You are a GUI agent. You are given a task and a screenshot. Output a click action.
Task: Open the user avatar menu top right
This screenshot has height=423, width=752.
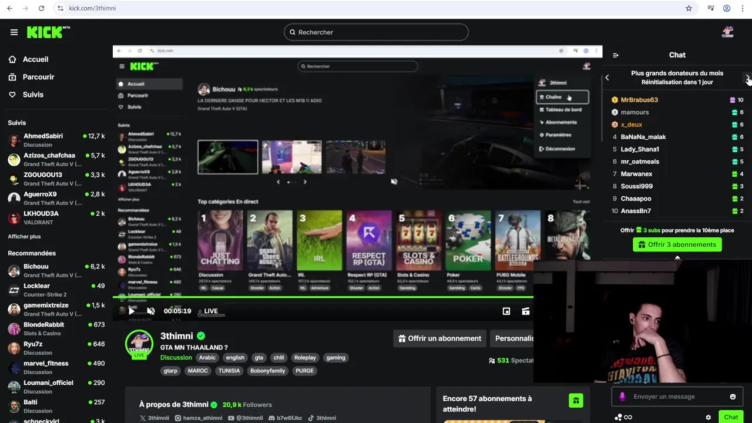pyautogui.click(x=727, y=32)
